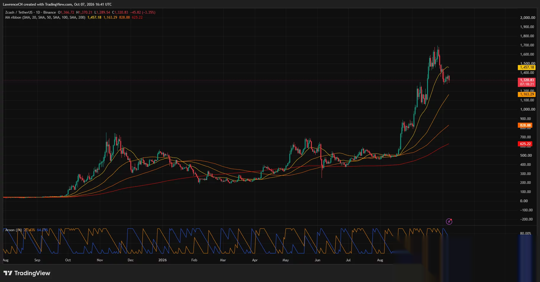Click the yellow 1,457.18 SMA price label
The width and height of the screenshot is (540, 282).
527,67
